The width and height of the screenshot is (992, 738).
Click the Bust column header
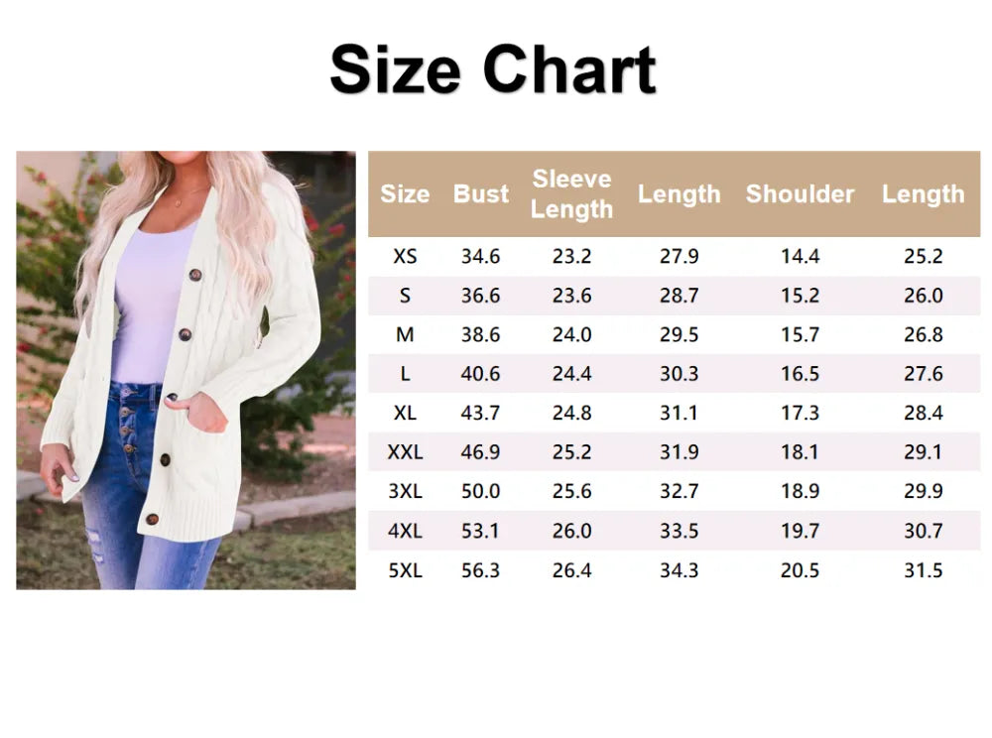pos(481,193)
